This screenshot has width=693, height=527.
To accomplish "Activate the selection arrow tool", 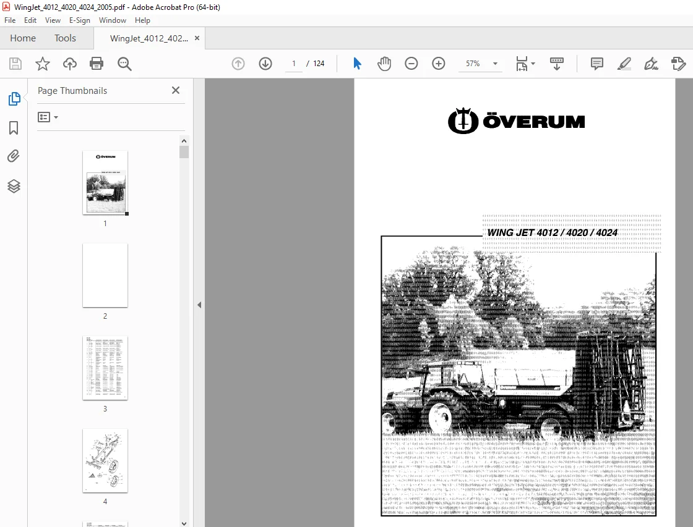I will (x=357, y=64).
